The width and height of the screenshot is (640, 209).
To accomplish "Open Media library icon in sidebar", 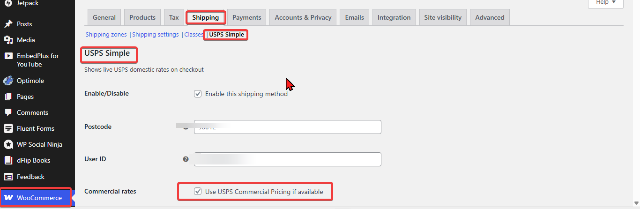I will 8,40.
